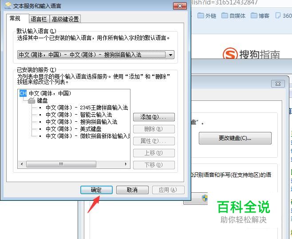Click the shield icon on background button
Image resolution: width=292 pixels, height=239 pixels.
(x=205, y=198)
